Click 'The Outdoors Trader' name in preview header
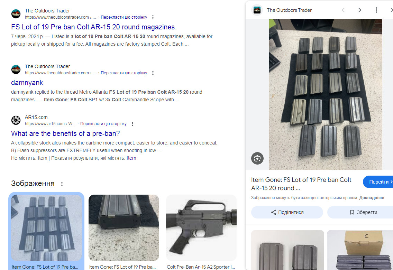 click(289, 10)
